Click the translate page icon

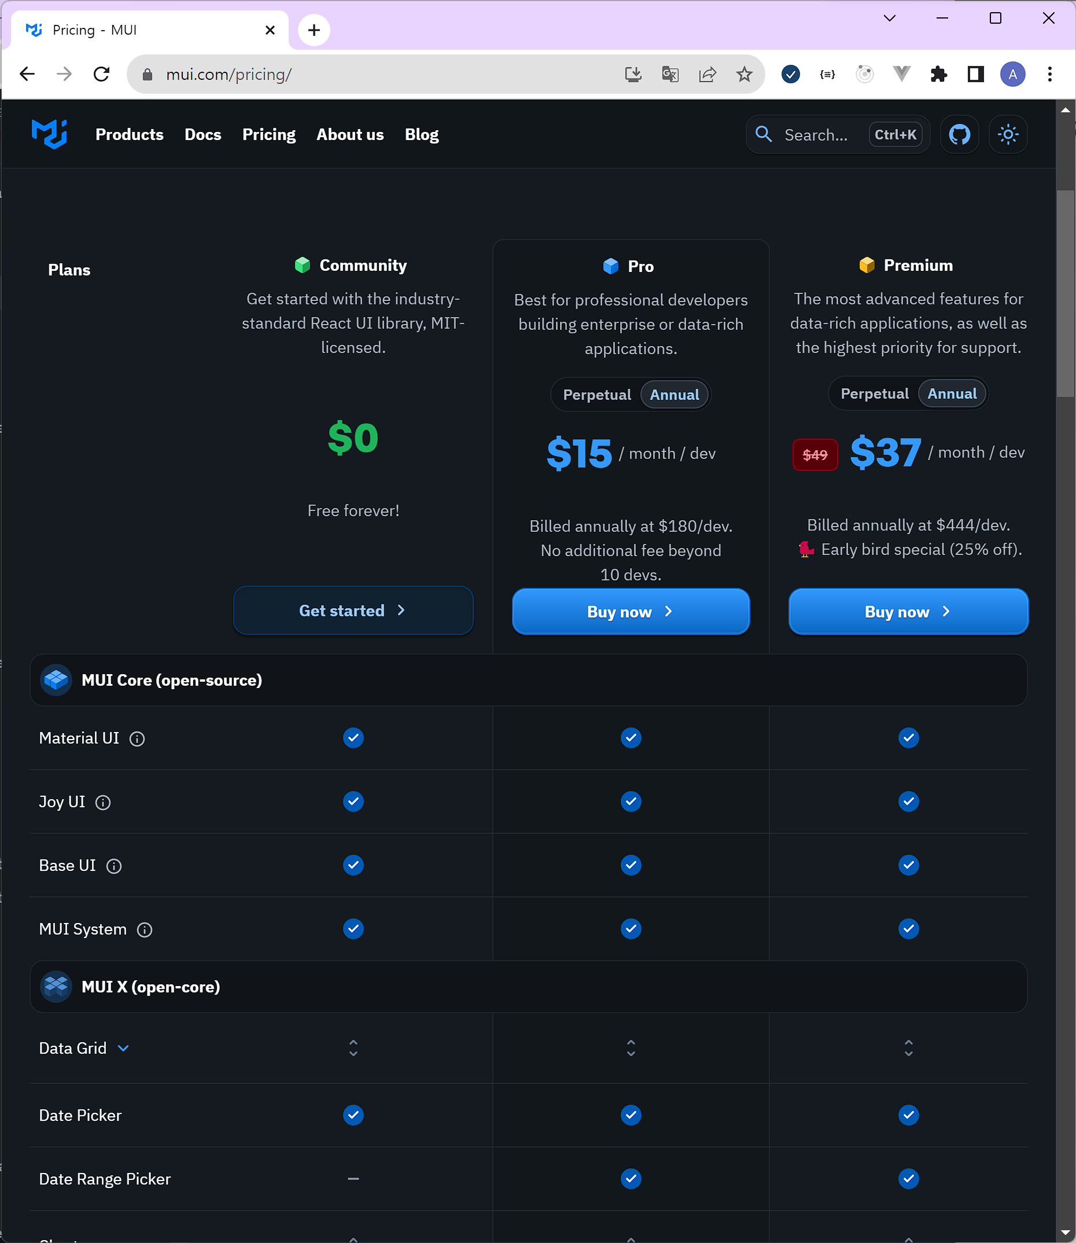[x=670, y=74]
